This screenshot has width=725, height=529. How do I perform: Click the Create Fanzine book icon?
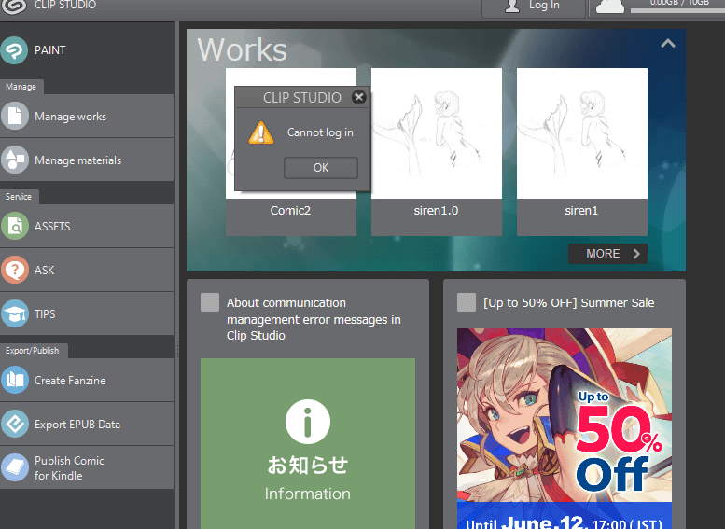pyautogui.click(x=14, y=380)
